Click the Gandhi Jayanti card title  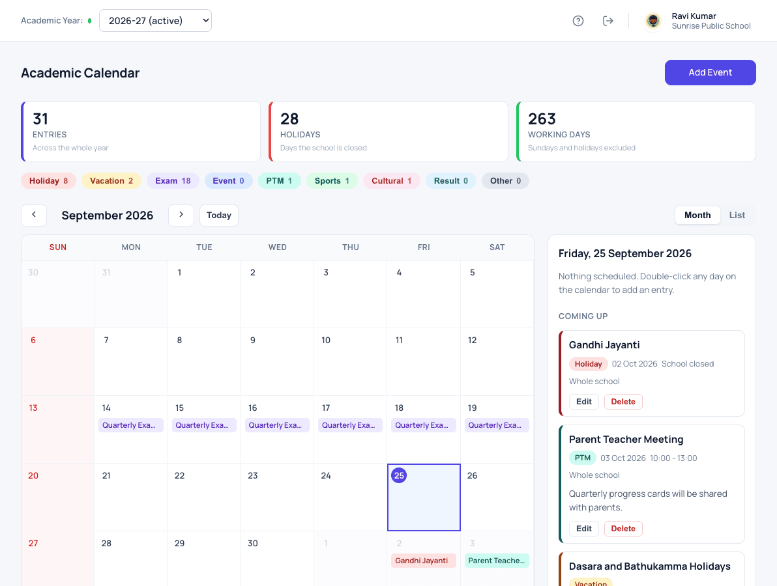point(604,345)
